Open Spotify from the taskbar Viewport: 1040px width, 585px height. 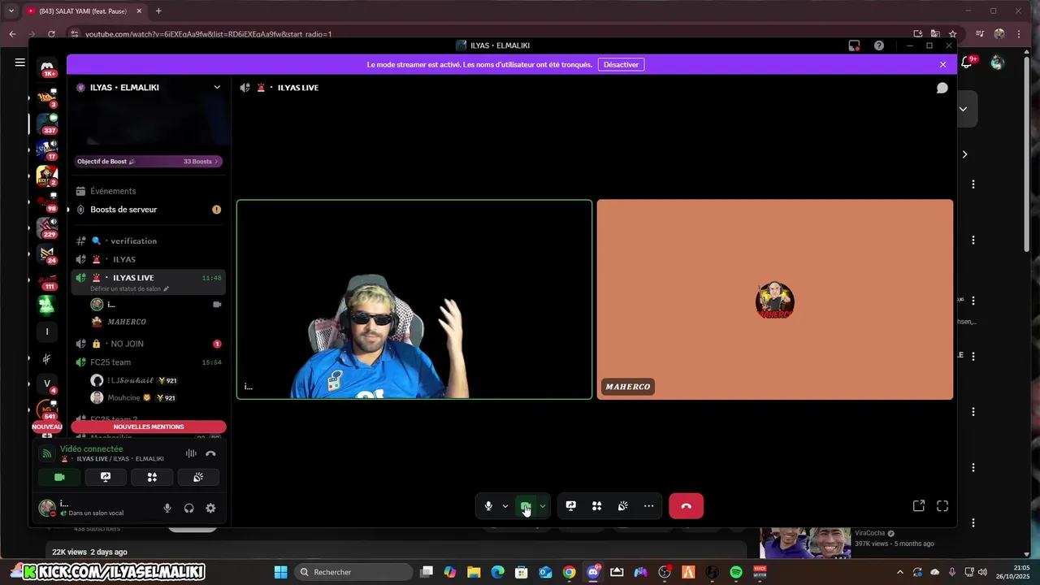736,572
